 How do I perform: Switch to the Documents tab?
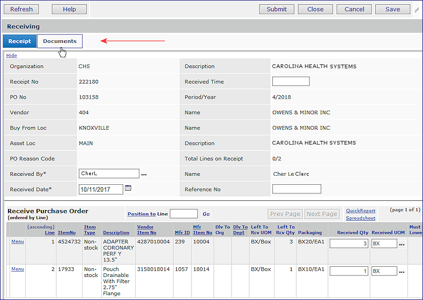(x=60, y=41)
